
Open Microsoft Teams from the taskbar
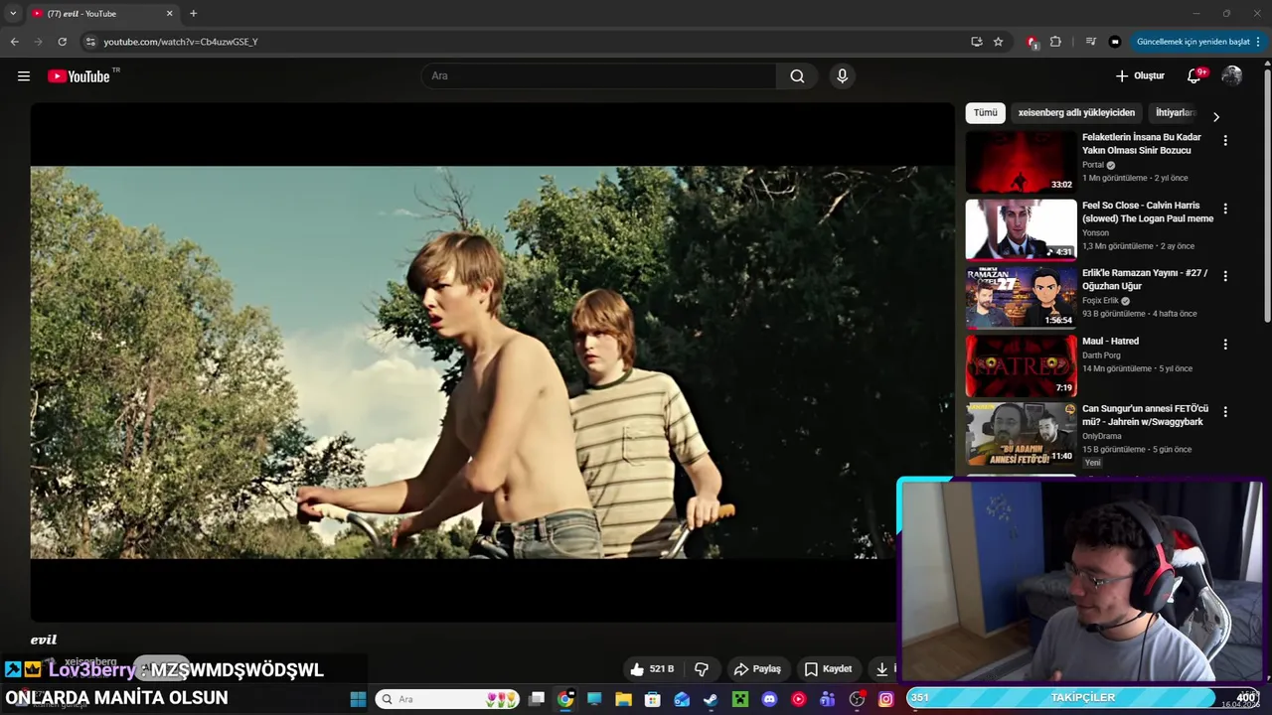pos(828,699)
